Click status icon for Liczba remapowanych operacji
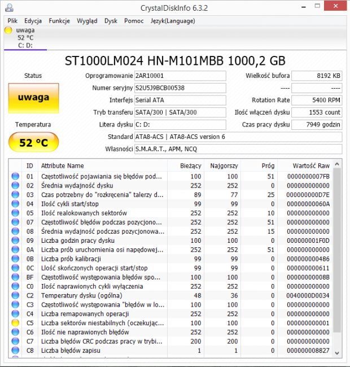Viewport: 350px width, 367px height. (x=15, y=313)
